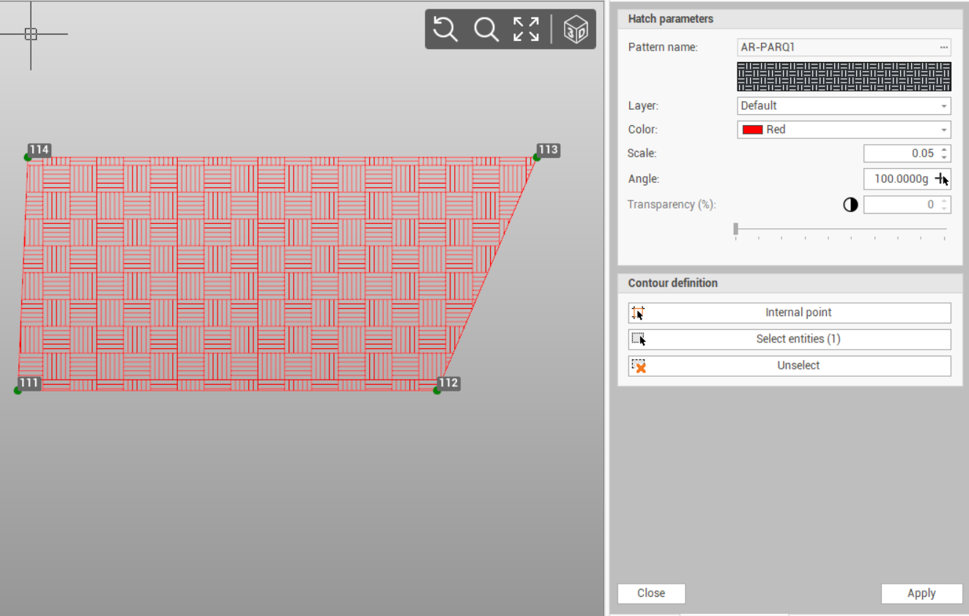The height and width of the screenshot is (616, 969).
Task: Click the angle picker crosshair icon
Action: (941, 179)
